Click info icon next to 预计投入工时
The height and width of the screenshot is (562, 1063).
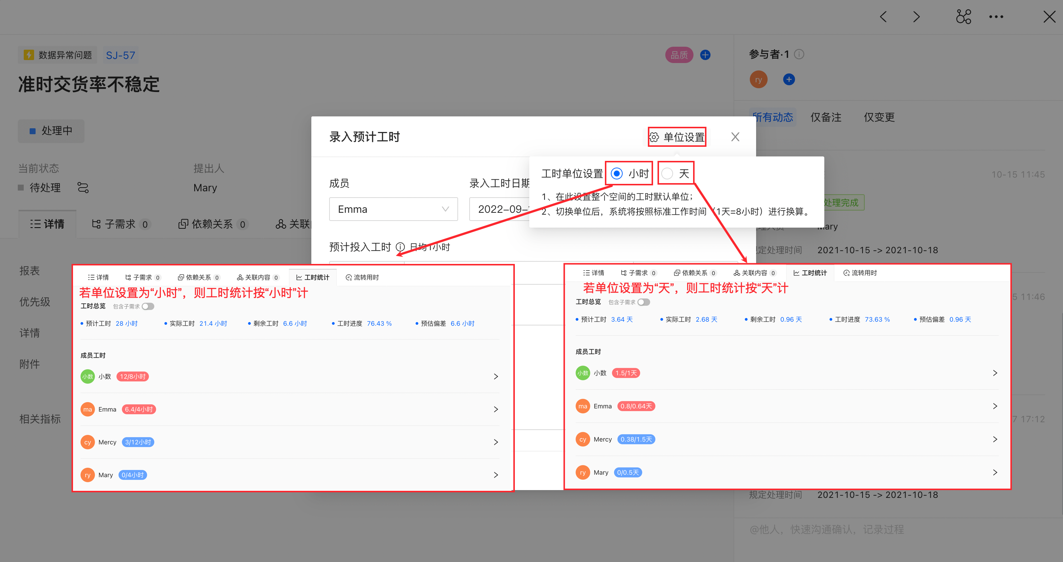pos(400,247)
